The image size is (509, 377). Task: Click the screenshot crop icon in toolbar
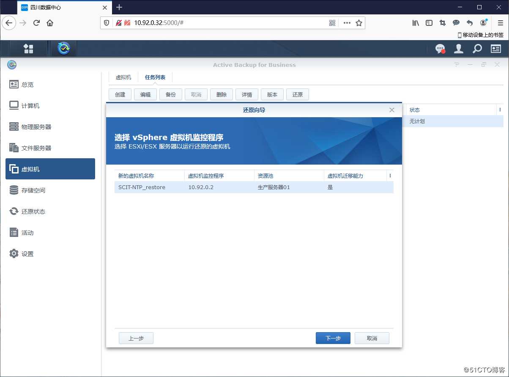click(443, 23)
